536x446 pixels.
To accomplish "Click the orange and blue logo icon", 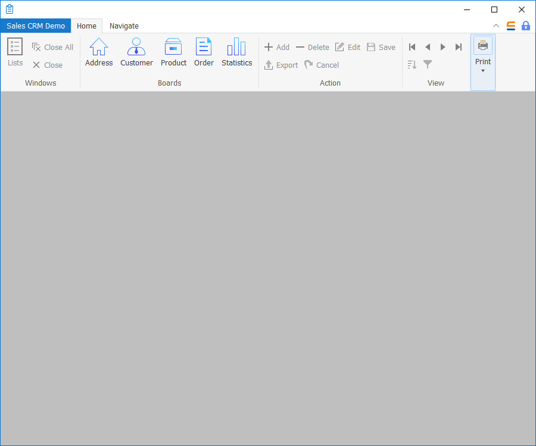I will [x=511, y=26].
